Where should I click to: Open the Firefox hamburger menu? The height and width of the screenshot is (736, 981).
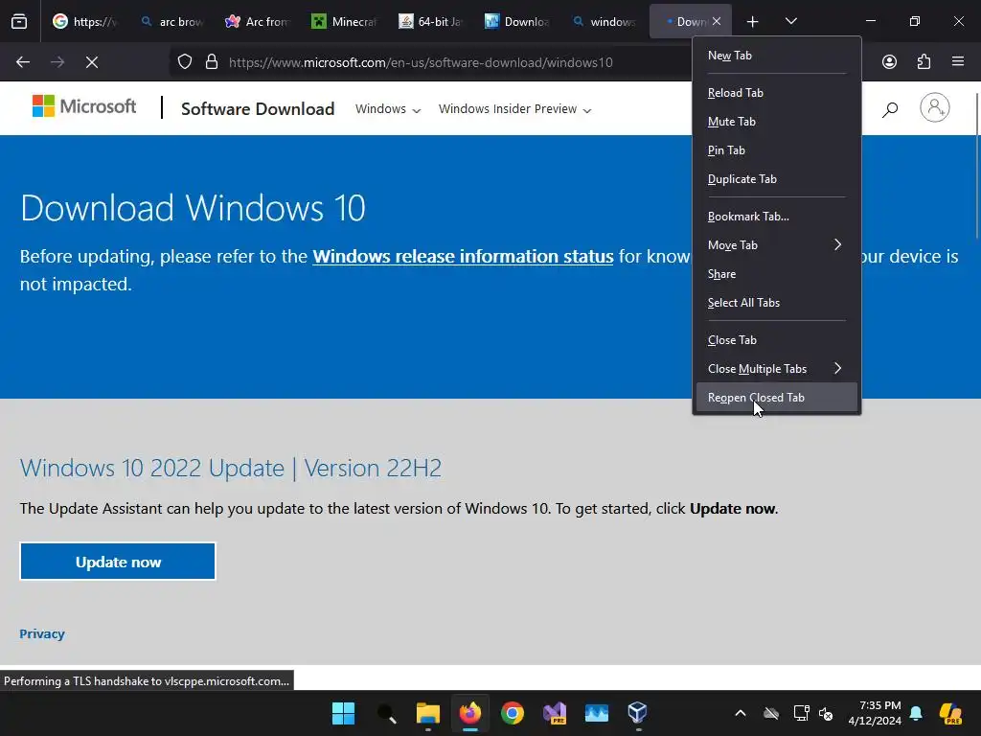click(x=958, y=61)
